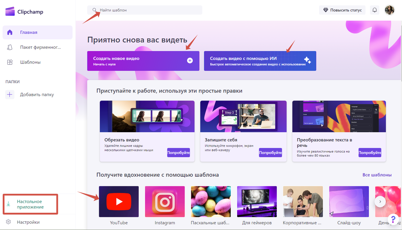Click the templates icon beside Шаблоны
This screenshot has height=230, width=402.
(9, 62)
